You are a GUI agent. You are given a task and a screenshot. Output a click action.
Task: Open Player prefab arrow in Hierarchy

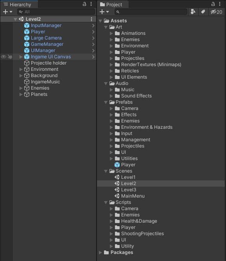point(93,32)
